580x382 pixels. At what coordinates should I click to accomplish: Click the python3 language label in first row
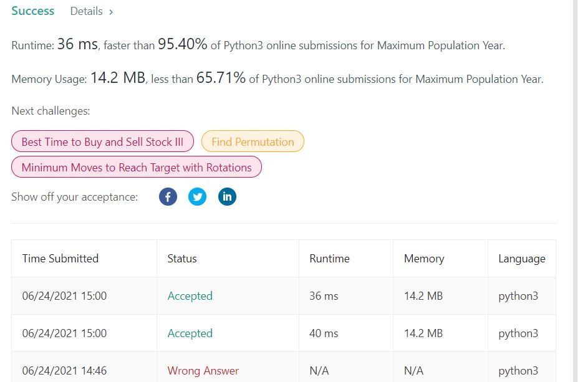(518, 296)
